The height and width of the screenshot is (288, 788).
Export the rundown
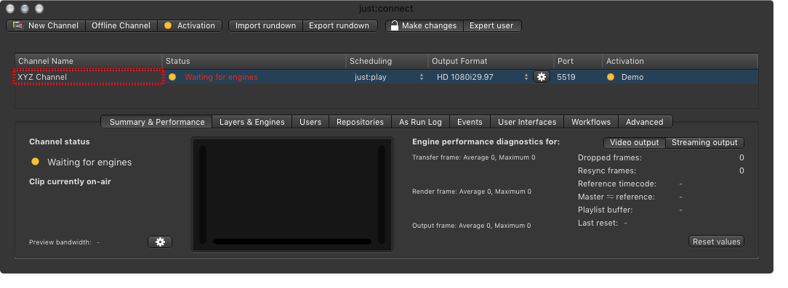(339, 25)
